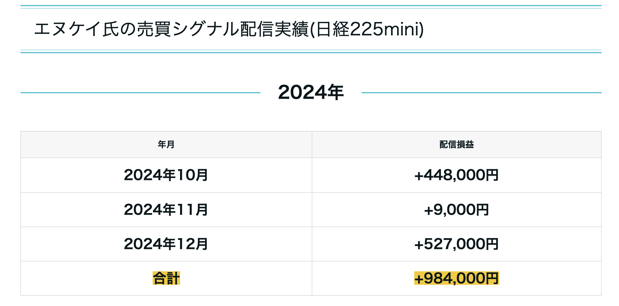Click the +448,000円 profit value
This screenshot has width=619, height=306.
pyautogui.click(x=456, y=175)
